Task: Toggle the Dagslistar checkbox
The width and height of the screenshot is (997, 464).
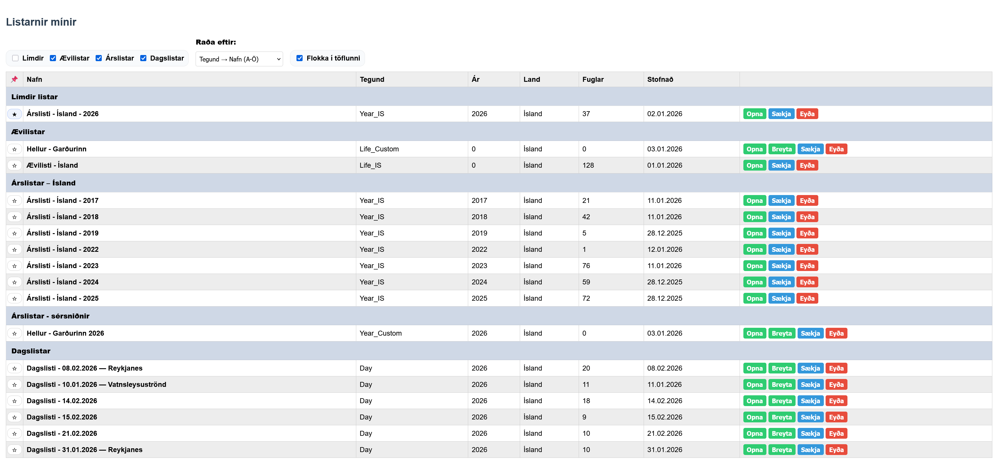Action: (x=143, y=58)
